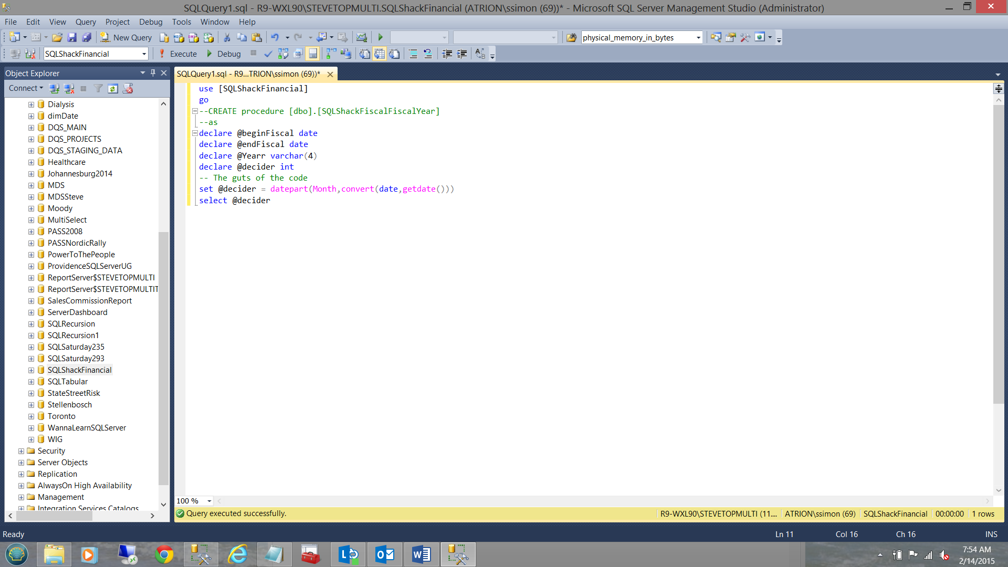Open the Query menu
The height and width of the screenshot is (567, 1008).
(x=86, y=22)
